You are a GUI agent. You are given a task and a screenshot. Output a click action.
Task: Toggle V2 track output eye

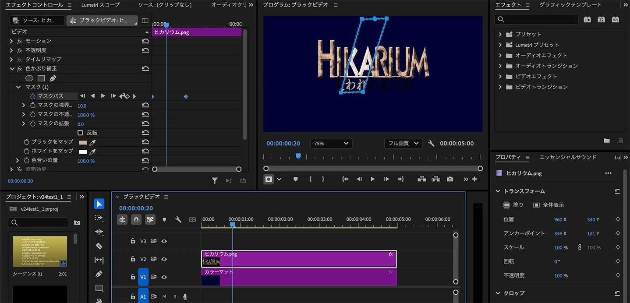[164, 259]
